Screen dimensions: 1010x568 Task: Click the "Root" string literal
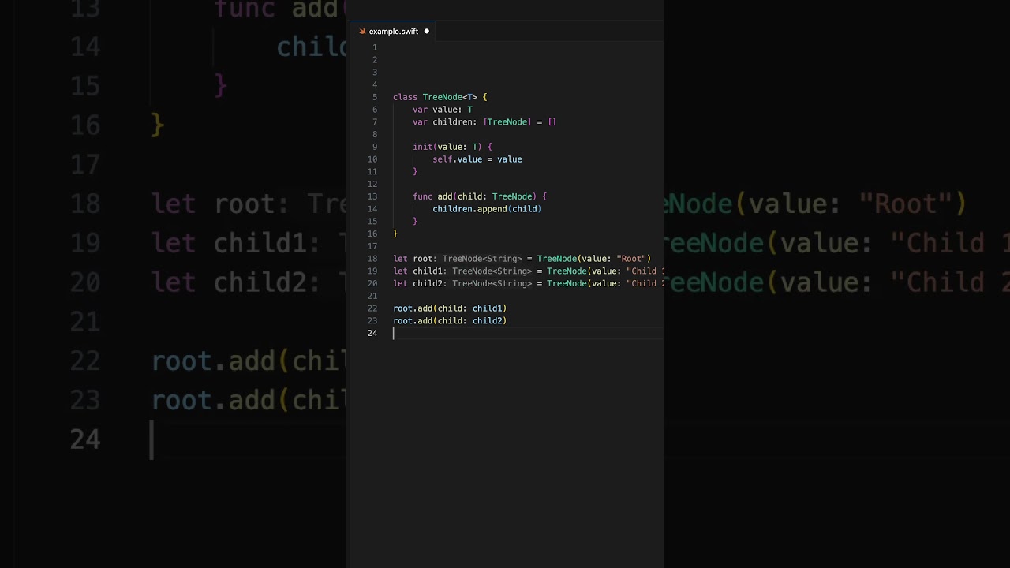coord(631,259)
